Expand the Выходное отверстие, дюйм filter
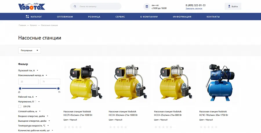This screenshot has height=133, width=261. tap(34, 121)
